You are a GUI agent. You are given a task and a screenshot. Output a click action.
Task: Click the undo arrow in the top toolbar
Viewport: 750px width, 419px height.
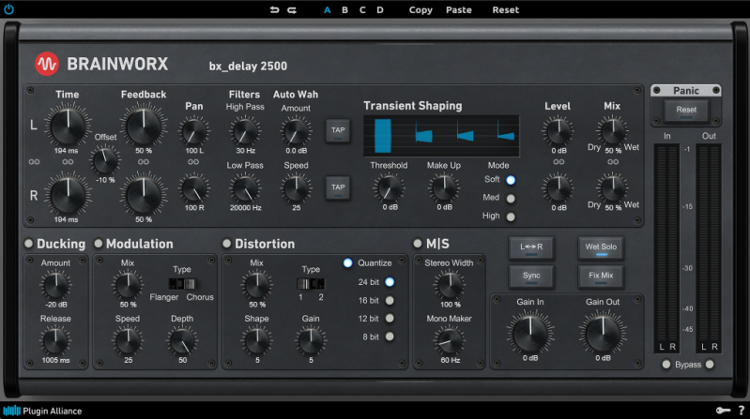pos(274,10)
